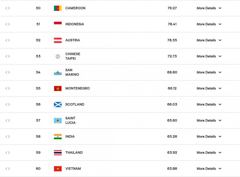This screenshot has height=177, width=240.
Task: Click the Montenegro flag icon
Action: coord(58,88)
